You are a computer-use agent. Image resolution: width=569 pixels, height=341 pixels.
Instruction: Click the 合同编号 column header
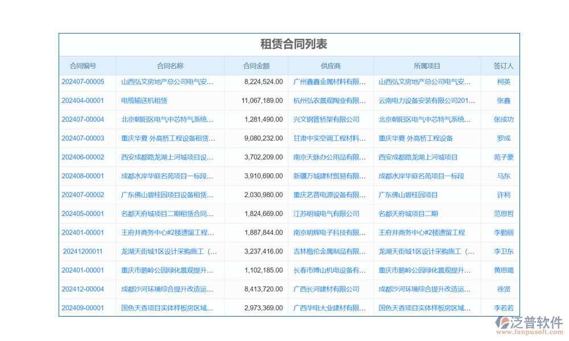83,66
